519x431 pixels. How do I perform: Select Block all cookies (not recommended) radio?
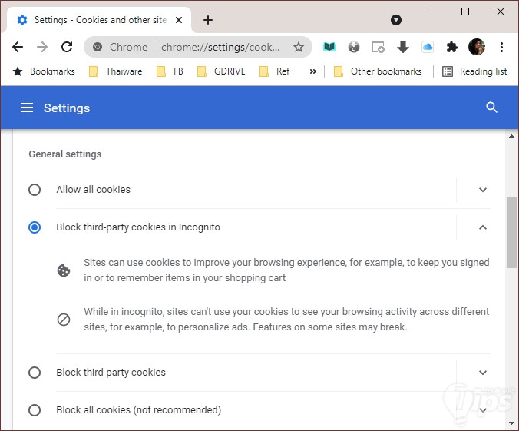pyautogui.click(x=35, y=410)
